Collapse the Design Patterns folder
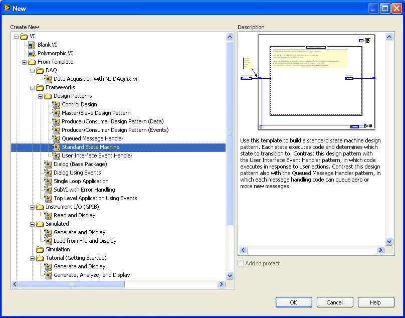 click(40, 96)
